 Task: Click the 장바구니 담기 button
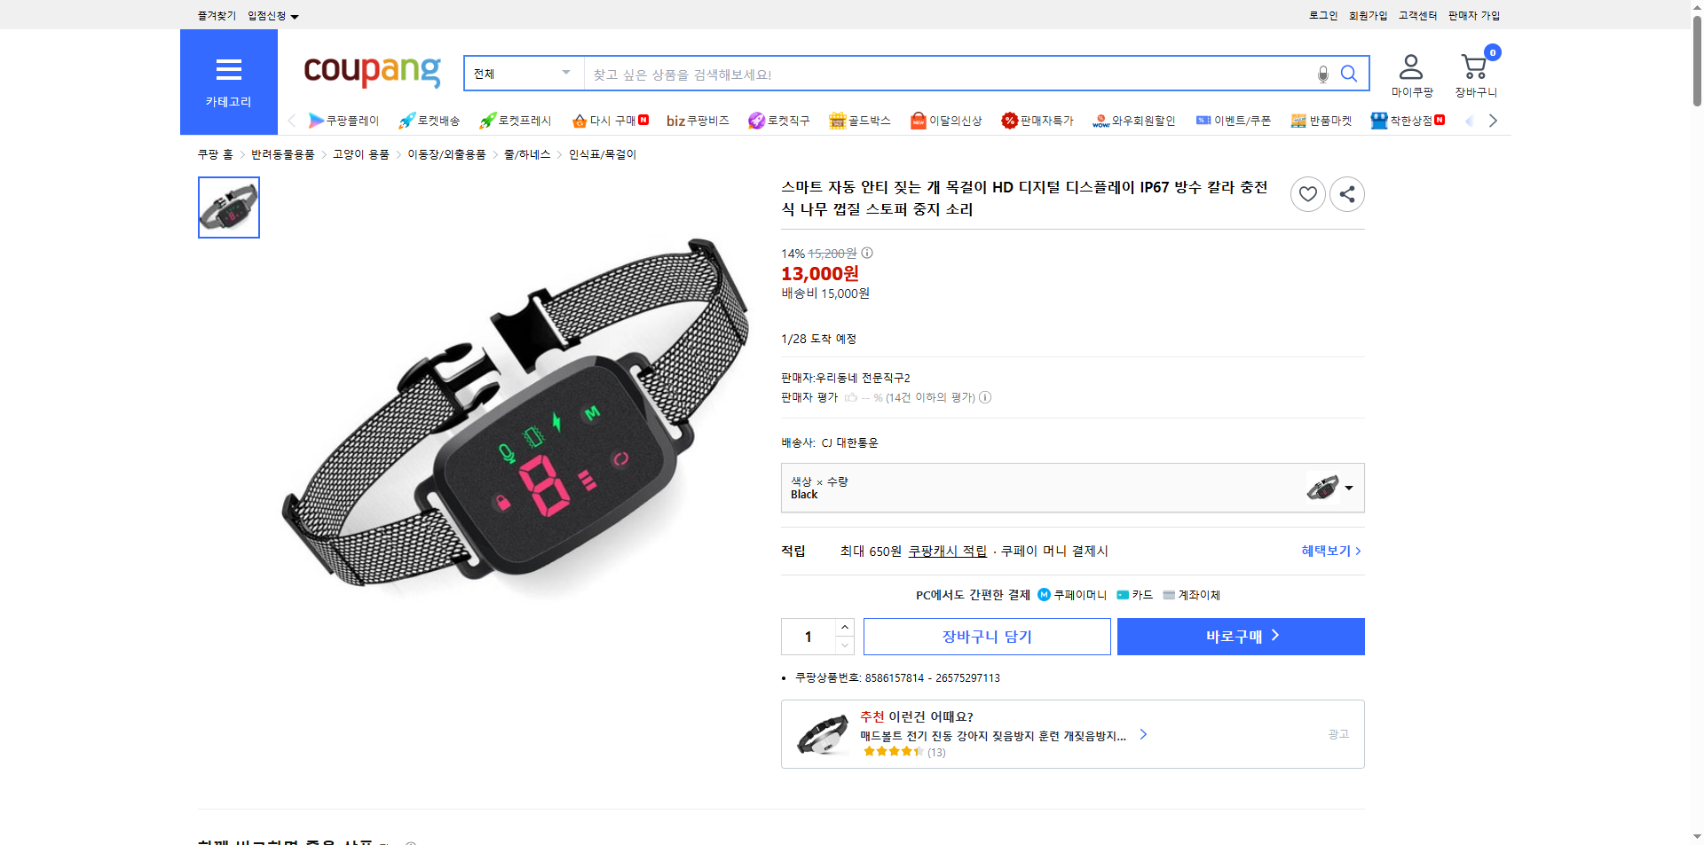tap(987, 636)
